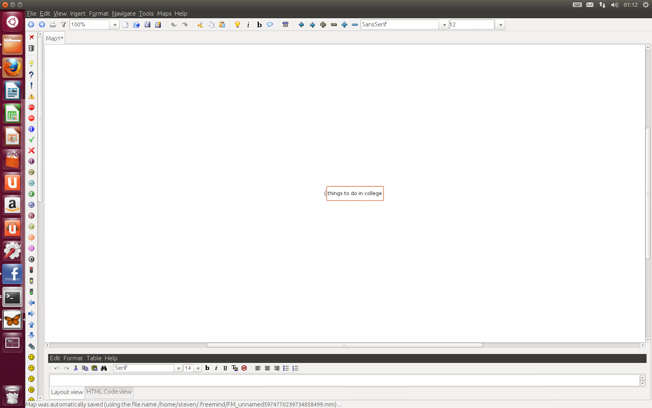Open the Navigate menu
Image resolution: width=652 pixels, height=408 pixels.
[x=123, y=13]
